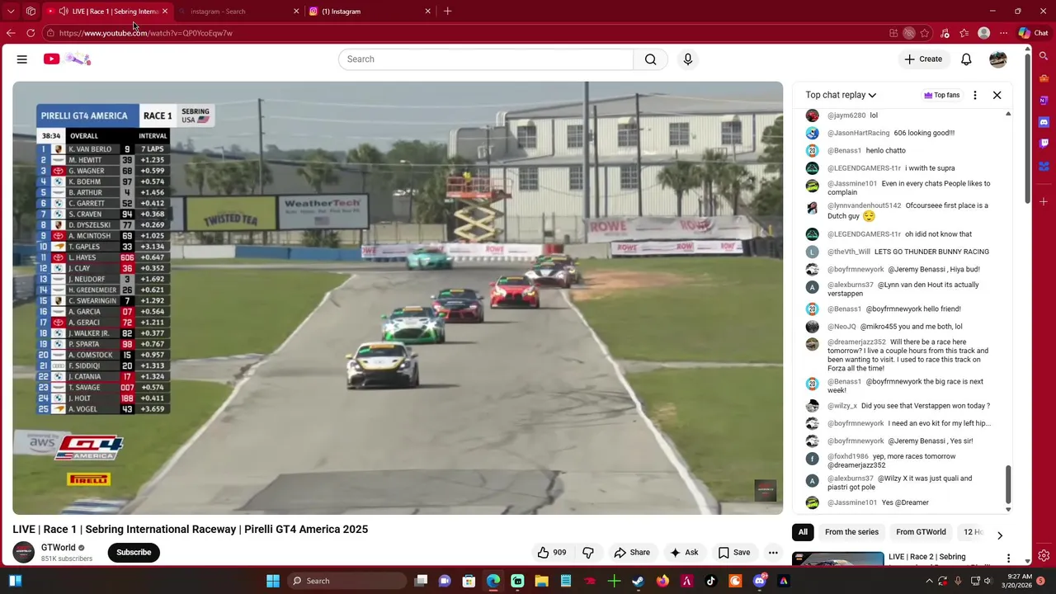This screenshot has width=1056, height=594.
Task: Like the video with thumbs up
Action: coord(552,553)
